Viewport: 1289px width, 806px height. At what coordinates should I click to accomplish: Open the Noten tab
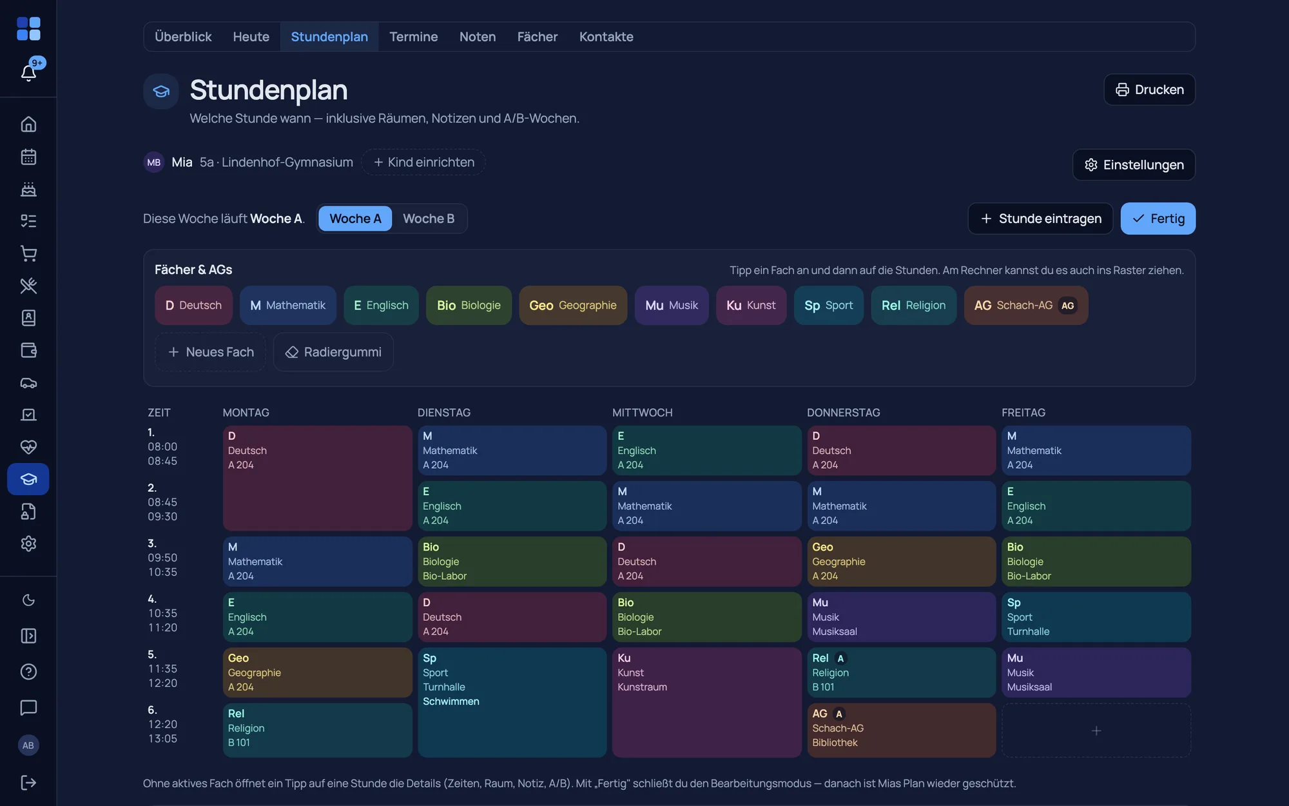pyautogui.click(x=478, y=37)
